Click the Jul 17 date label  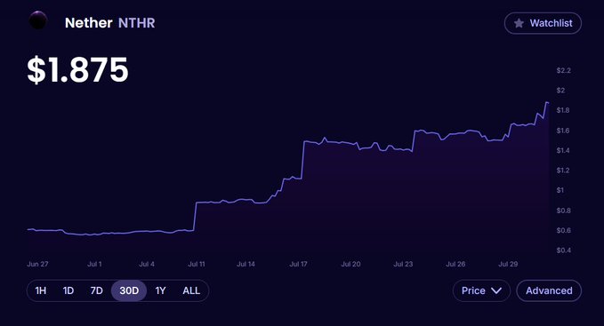[x=299, y=264]
